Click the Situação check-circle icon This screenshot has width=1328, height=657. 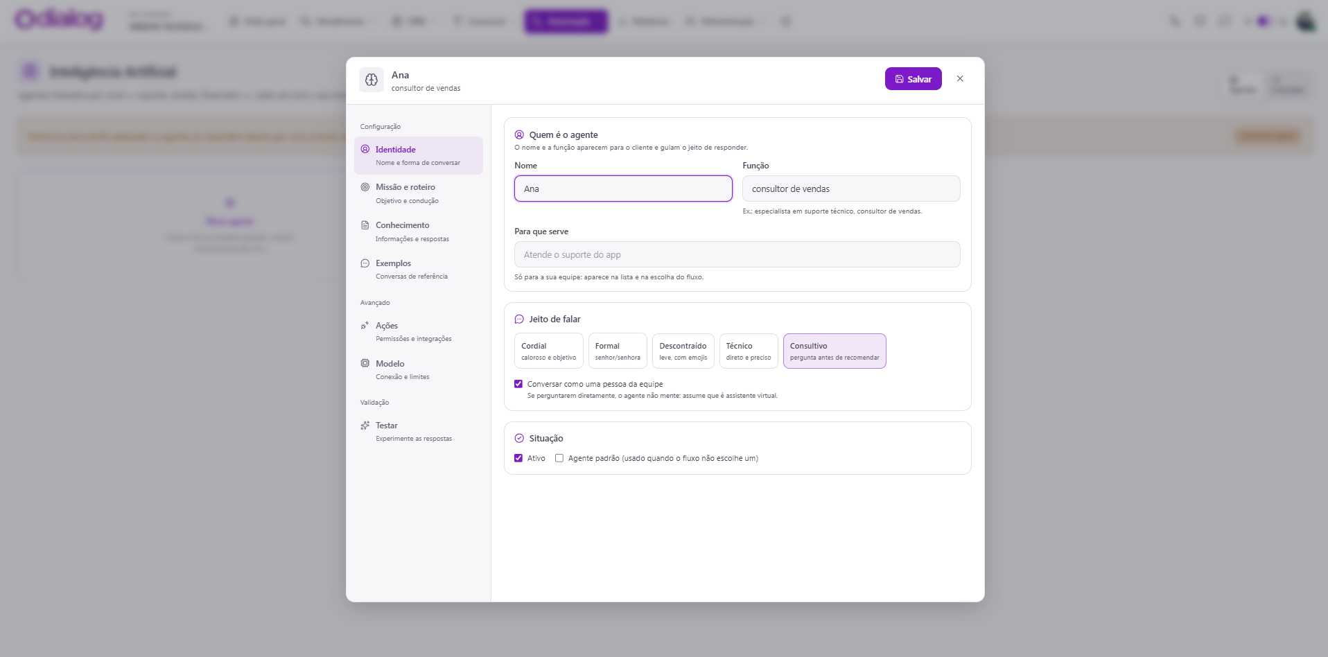point(519,439)
